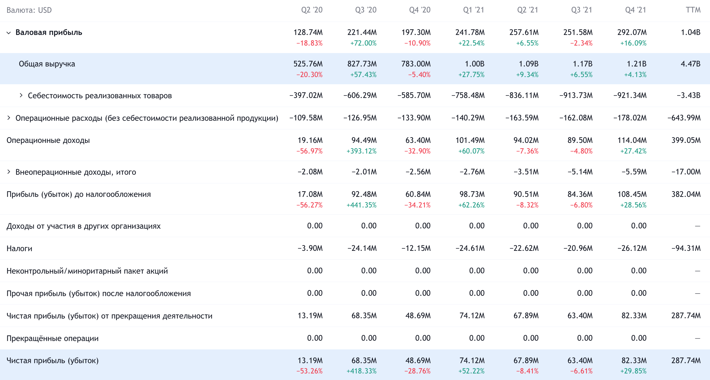Select total revenue TTM 4.47B
The height and width of the screenshot is (380, 710).
pyautogui.click(x=691, y=64)
